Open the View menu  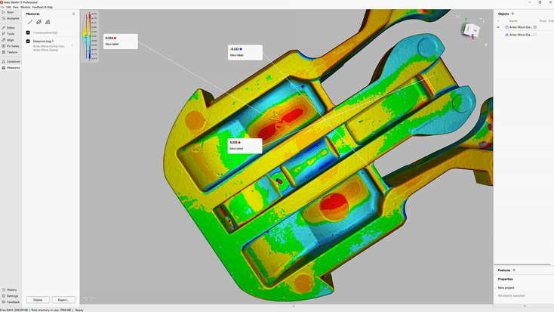[x=16, y=7]
